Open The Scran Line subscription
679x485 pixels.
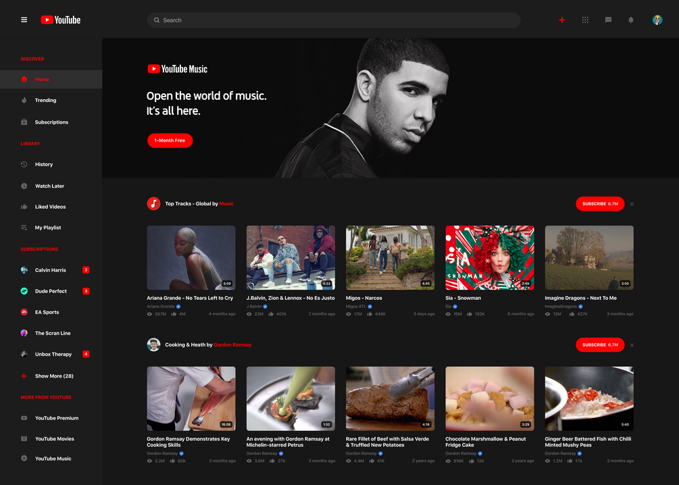[51, 333]
